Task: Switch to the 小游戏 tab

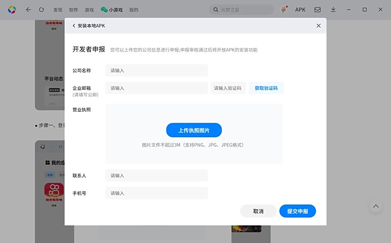Action: click(112, 10)
